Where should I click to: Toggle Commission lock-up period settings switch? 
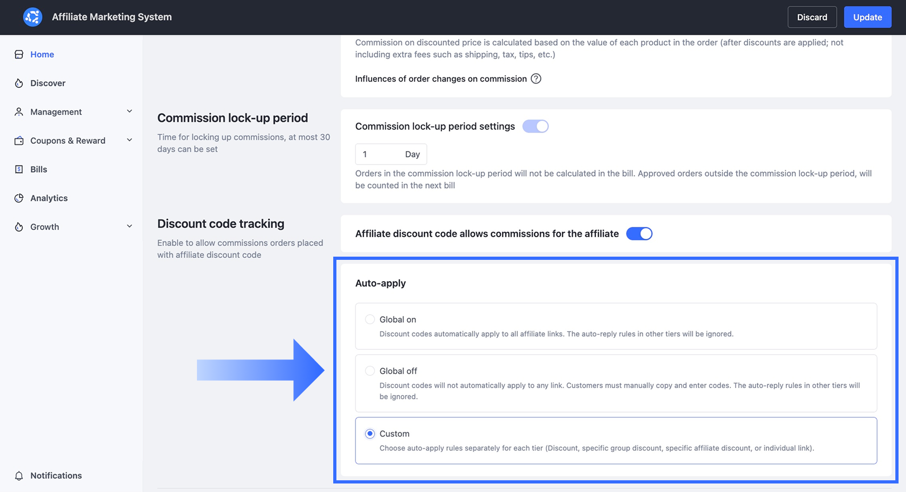(x=536, y=126)
